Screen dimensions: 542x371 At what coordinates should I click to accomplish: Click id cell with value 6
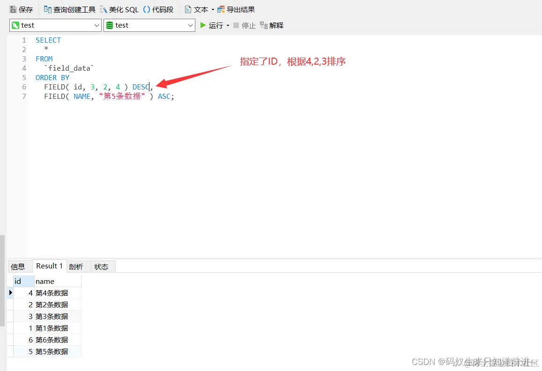pos(24,340)
